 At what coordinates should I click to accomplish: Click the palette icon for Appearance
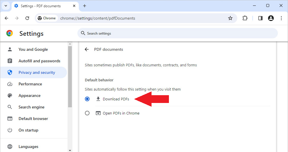click(10, 95)
